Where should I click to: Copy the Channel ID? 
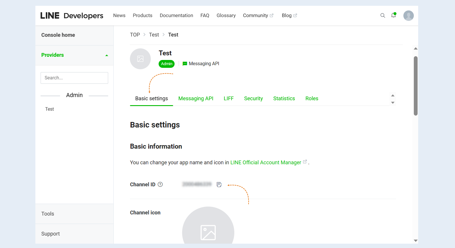(x=219, y=185)
